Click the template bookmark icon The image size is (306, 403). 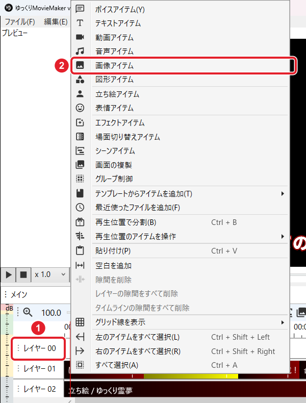[80, 193]
